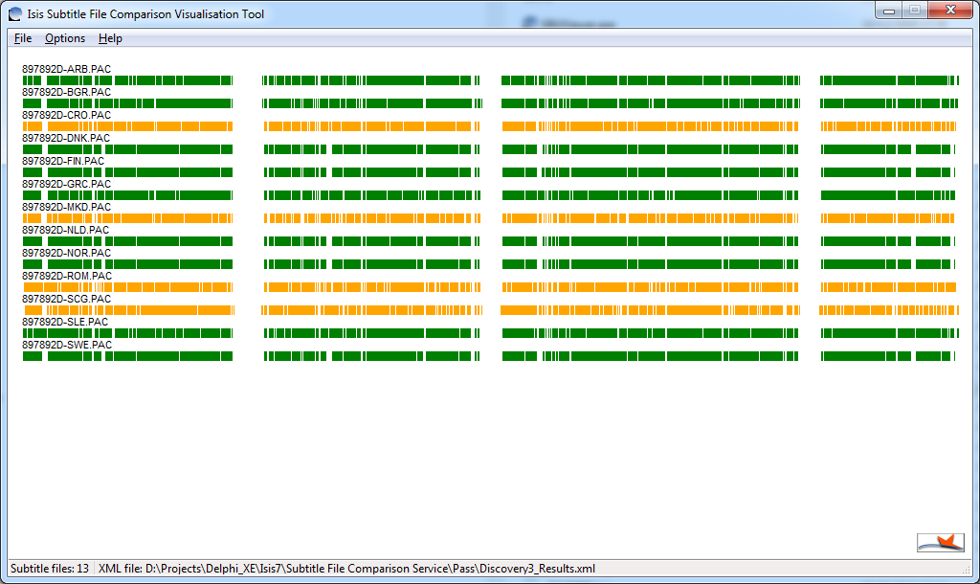Click the green bar for 897892D-BGR.PAC

[129, 102]
